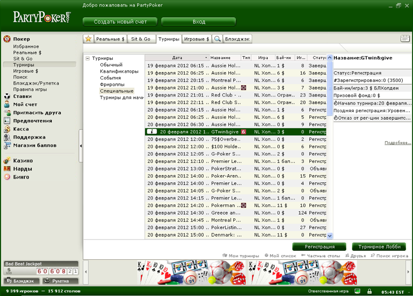413x296 pixels.
Task: Open Блэкджэк/Рулетка in sidebar
Action: 36,83
